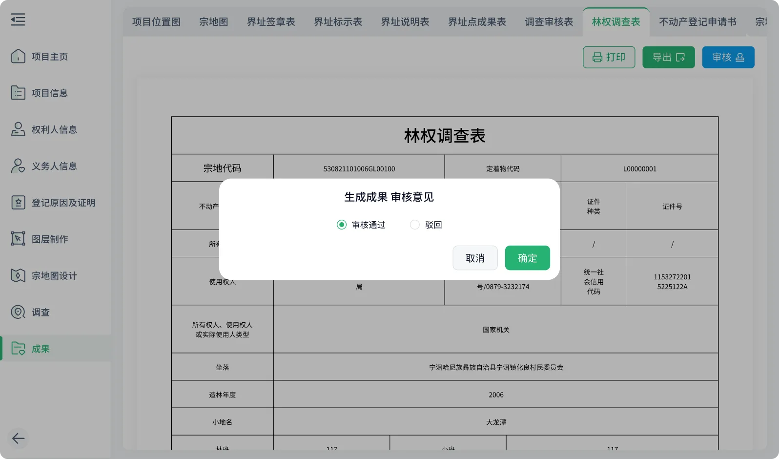Open 义务人信息 in sidebar
The height and width of the screenshot is (459, 779).
(x=56, y=166)
